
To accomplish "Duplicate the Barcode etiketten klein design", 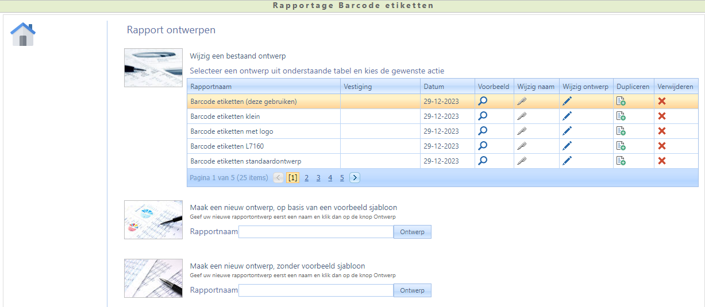I will (x=621, y=116).
